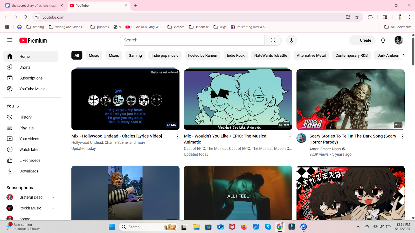415x233 pixels.
Task: Click the page vertical scrollbar
Action: click(413, 52)
